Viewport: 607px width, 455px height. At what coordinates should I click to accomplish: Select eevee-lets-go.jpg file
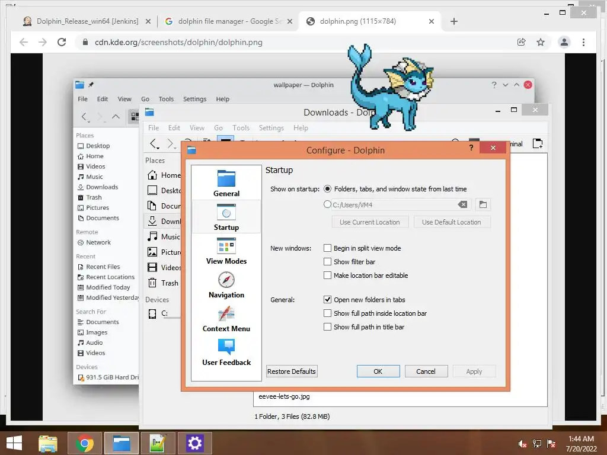tap(284, 396)
